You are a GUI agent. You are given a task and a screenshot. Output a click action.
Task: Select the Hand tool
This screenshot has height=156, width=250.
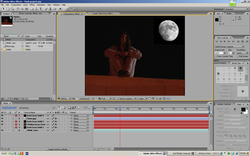(8, 9)
